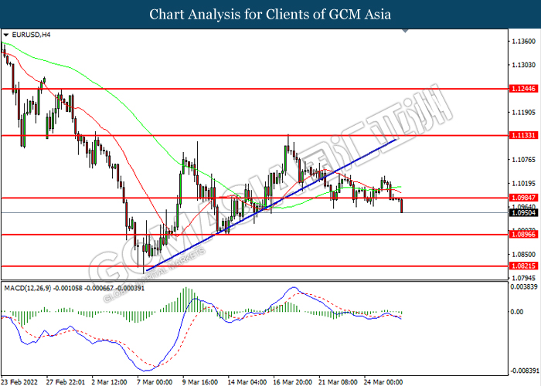
Task: Click the 1.10765 price scale value
Action: pos(524,159)
